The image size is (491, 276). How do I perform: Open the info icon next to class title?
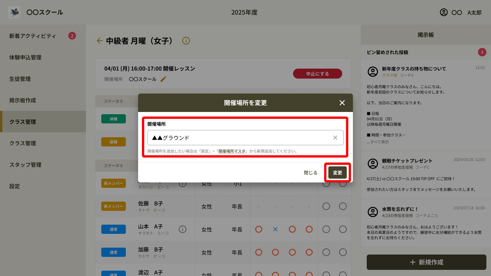pos(186,41)
